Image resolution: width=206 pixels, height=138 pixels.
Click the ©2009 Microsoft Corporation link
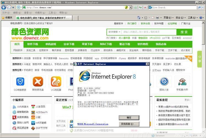point(93,124)
